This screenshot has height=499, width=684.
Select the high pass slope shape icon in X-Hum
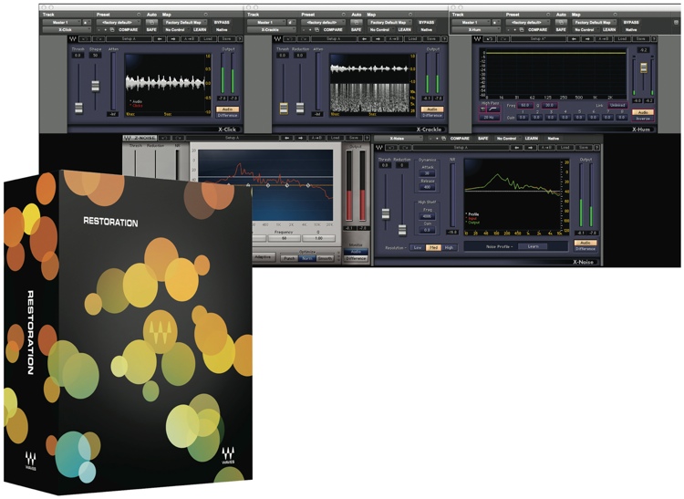point(493,109)
